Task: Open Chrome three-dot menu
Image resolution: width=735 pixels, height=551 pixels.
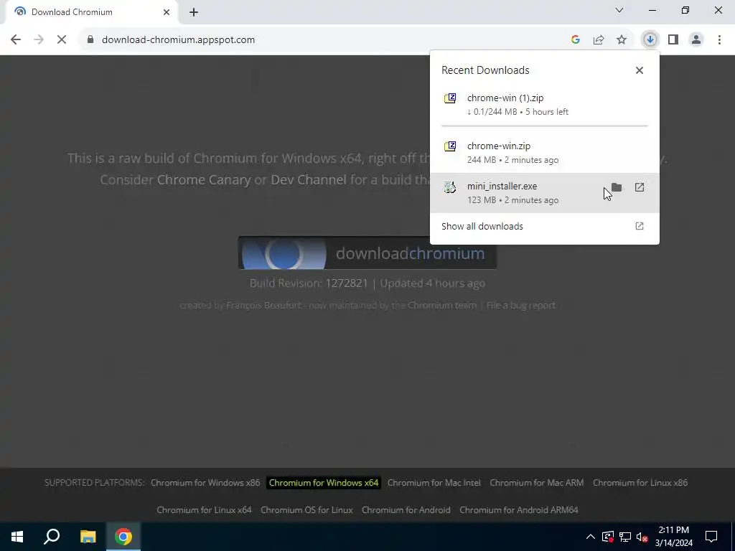Action: pos(719,40)
